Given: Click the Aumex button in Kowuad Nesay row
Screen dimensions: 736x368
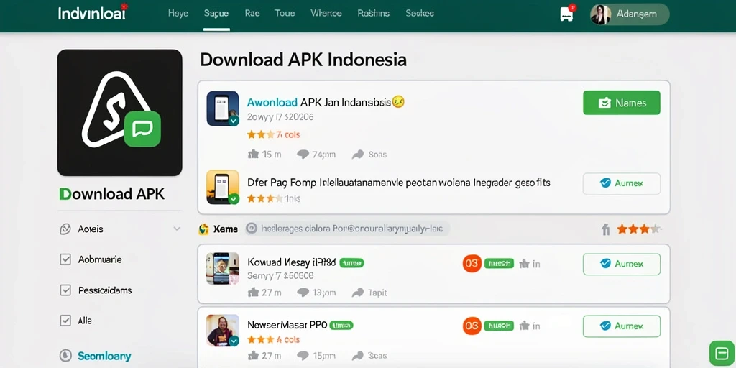Looking at the screenshot, I should [x=622, y=264].
